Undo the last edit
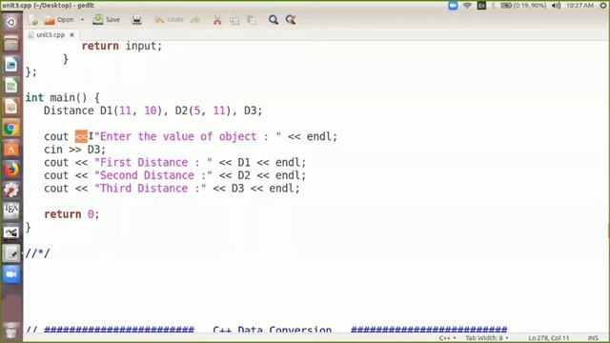 click(169, 20)
